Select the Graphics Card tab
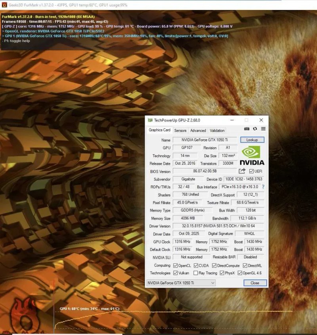Viewport: 317px width, 335px height. click(x=159, y=130)
